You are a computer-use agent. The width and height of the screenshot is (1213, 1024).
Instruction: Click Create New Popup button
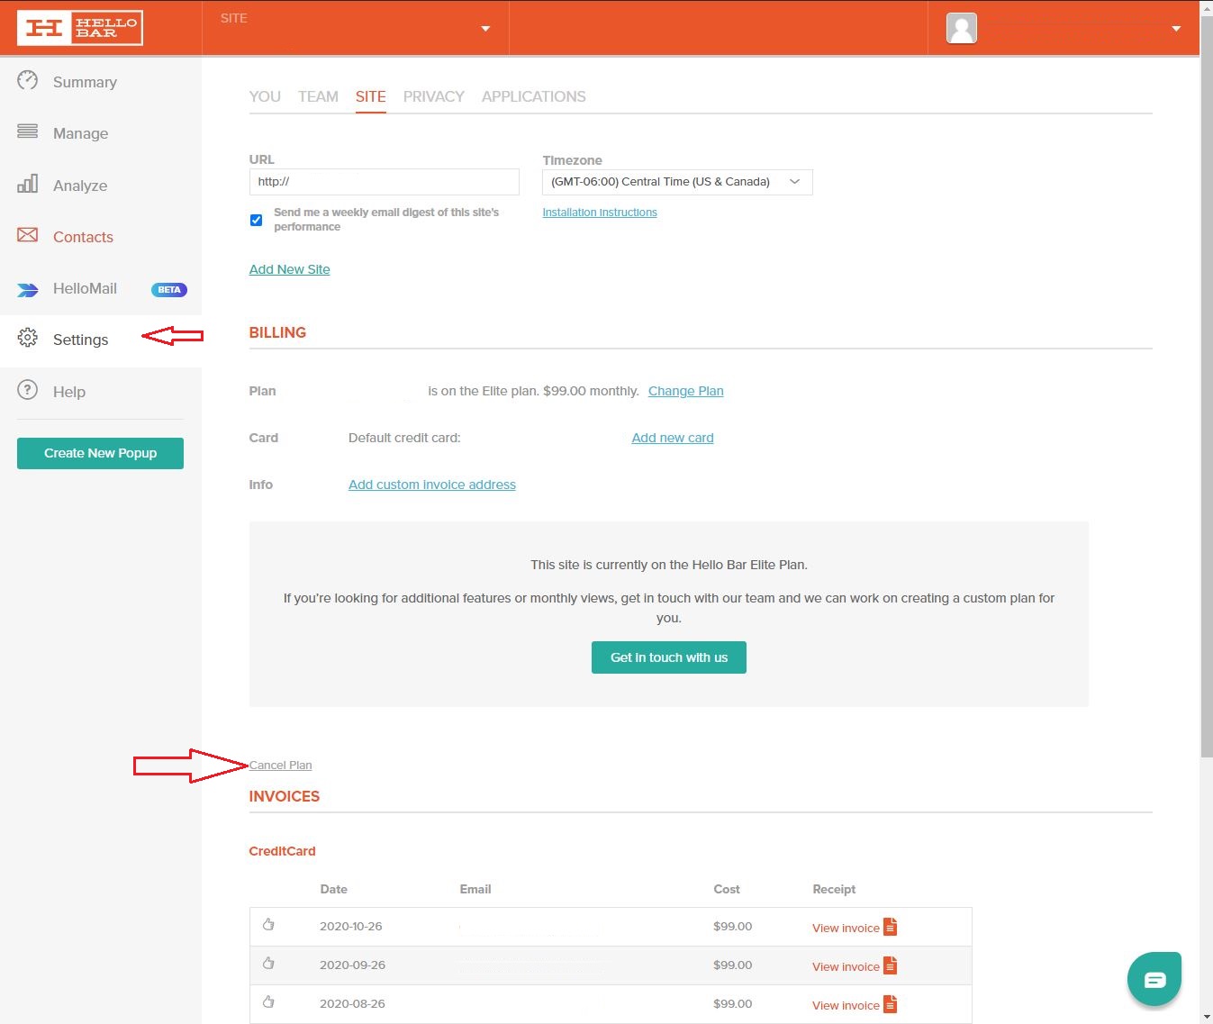pos(100,453)
